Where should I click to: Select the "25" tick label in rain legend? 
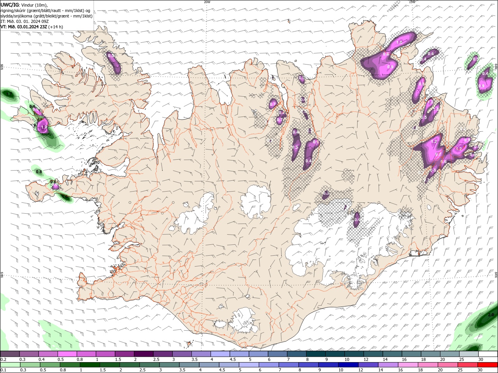[x=460, y=370]
